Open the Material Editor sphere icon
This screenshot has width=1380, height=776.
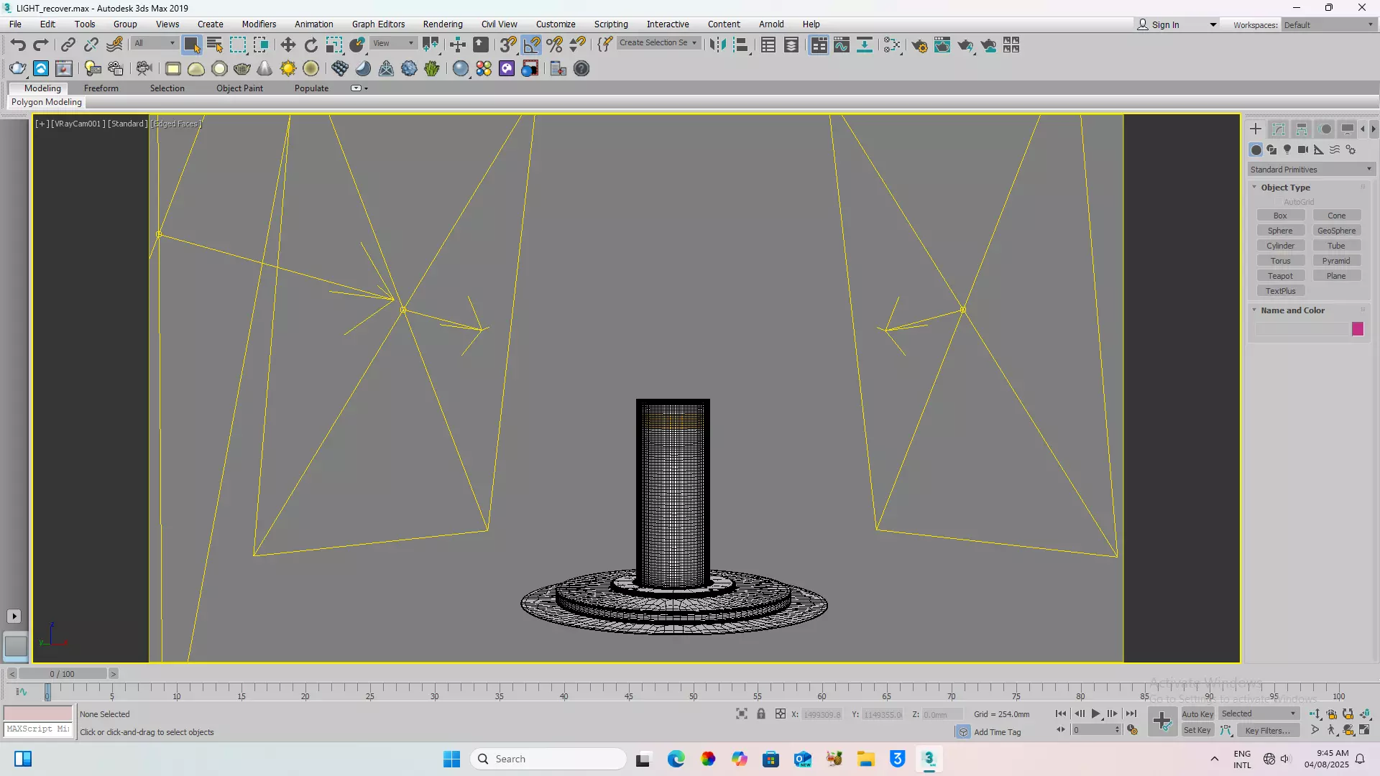[461, 69]
